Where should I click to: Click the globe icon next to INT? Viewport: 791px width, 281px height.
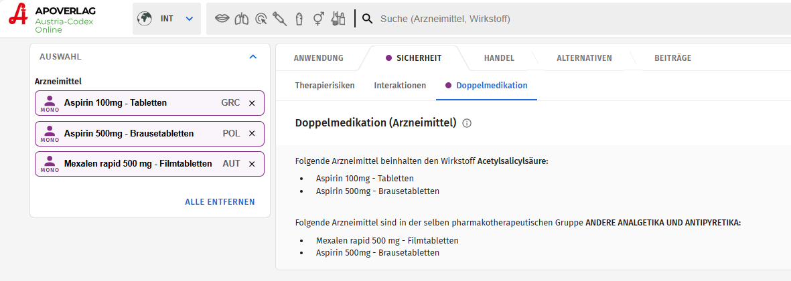pyautogui.click(x=145, y=19)
